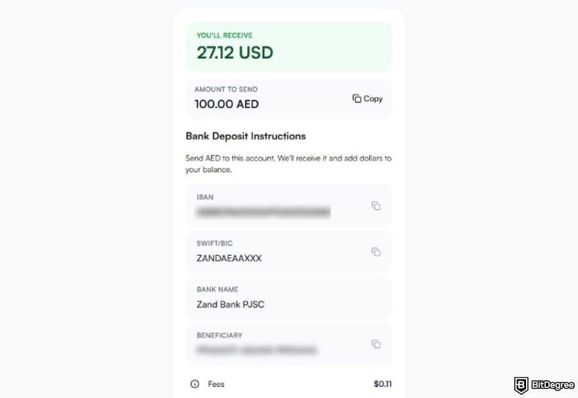Viewport: 578px width, 398px height.
Task: Click the Fees info icon
Action: pyautogui.click(x=195, y=384)
